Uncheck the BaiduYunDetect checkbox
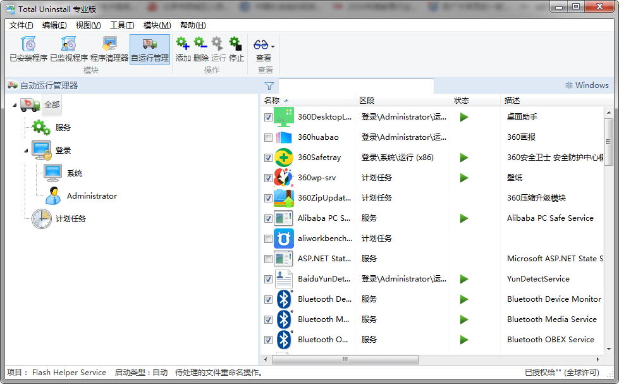This screenshot has width=619, height=384. coord(269,280)
